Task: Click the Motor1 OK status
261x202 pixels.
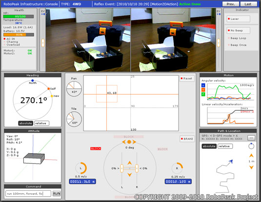Action: [x=30, y=50]
